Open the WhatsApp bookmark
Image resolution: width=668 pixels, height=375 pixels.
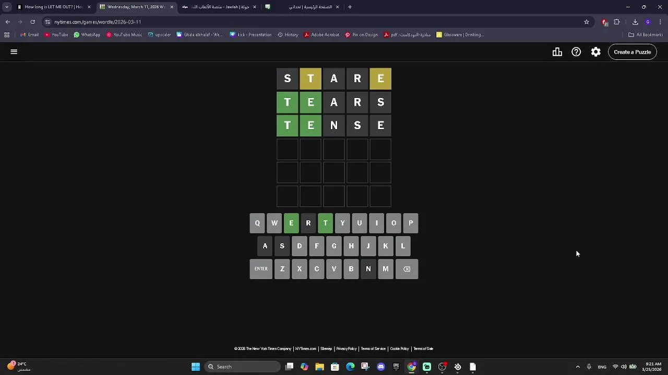tap(87, 35)
